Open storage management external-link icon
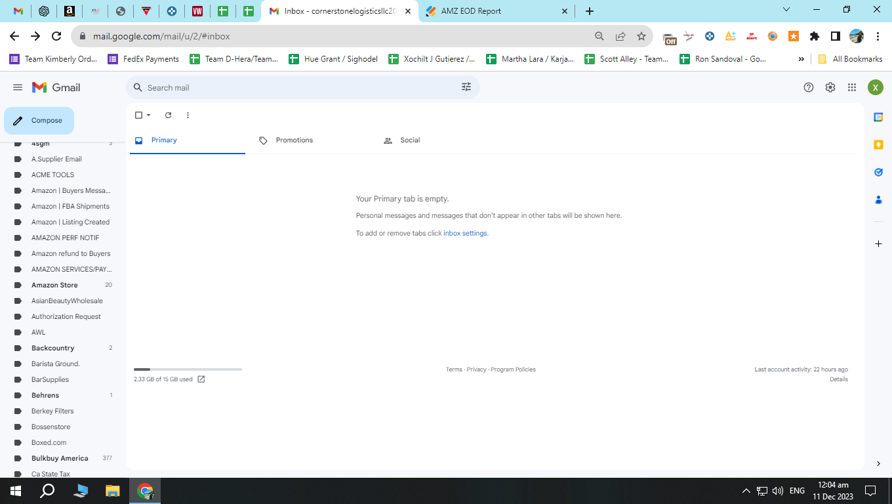The width and height of the screenshot is (892, 504). [201, 379]
